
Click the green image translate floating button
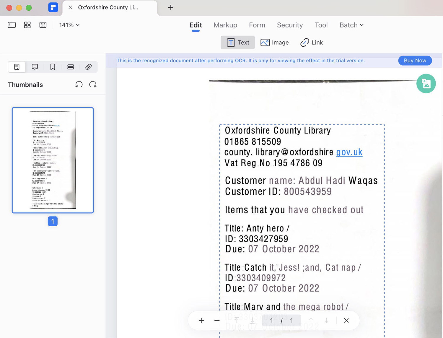[426, 84]
